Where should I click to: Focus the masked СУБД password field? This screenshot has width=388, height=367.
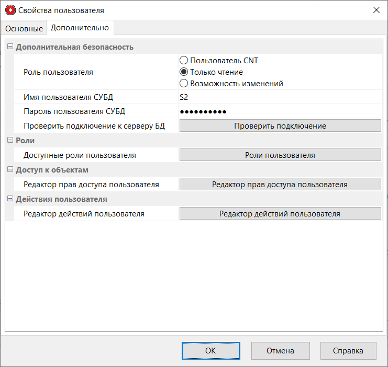coord(280,111)
